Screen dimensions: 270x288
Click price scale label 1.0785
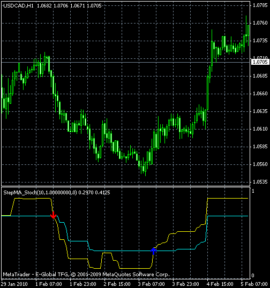pyautogui.click(x=260, y=5)
